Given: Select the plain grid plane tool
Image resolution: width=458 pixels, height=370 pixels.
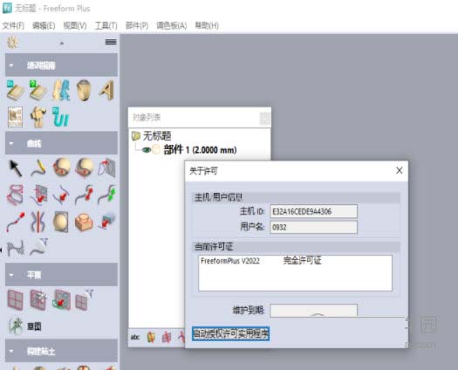Looking at the screenshot, I should [15, 300].
